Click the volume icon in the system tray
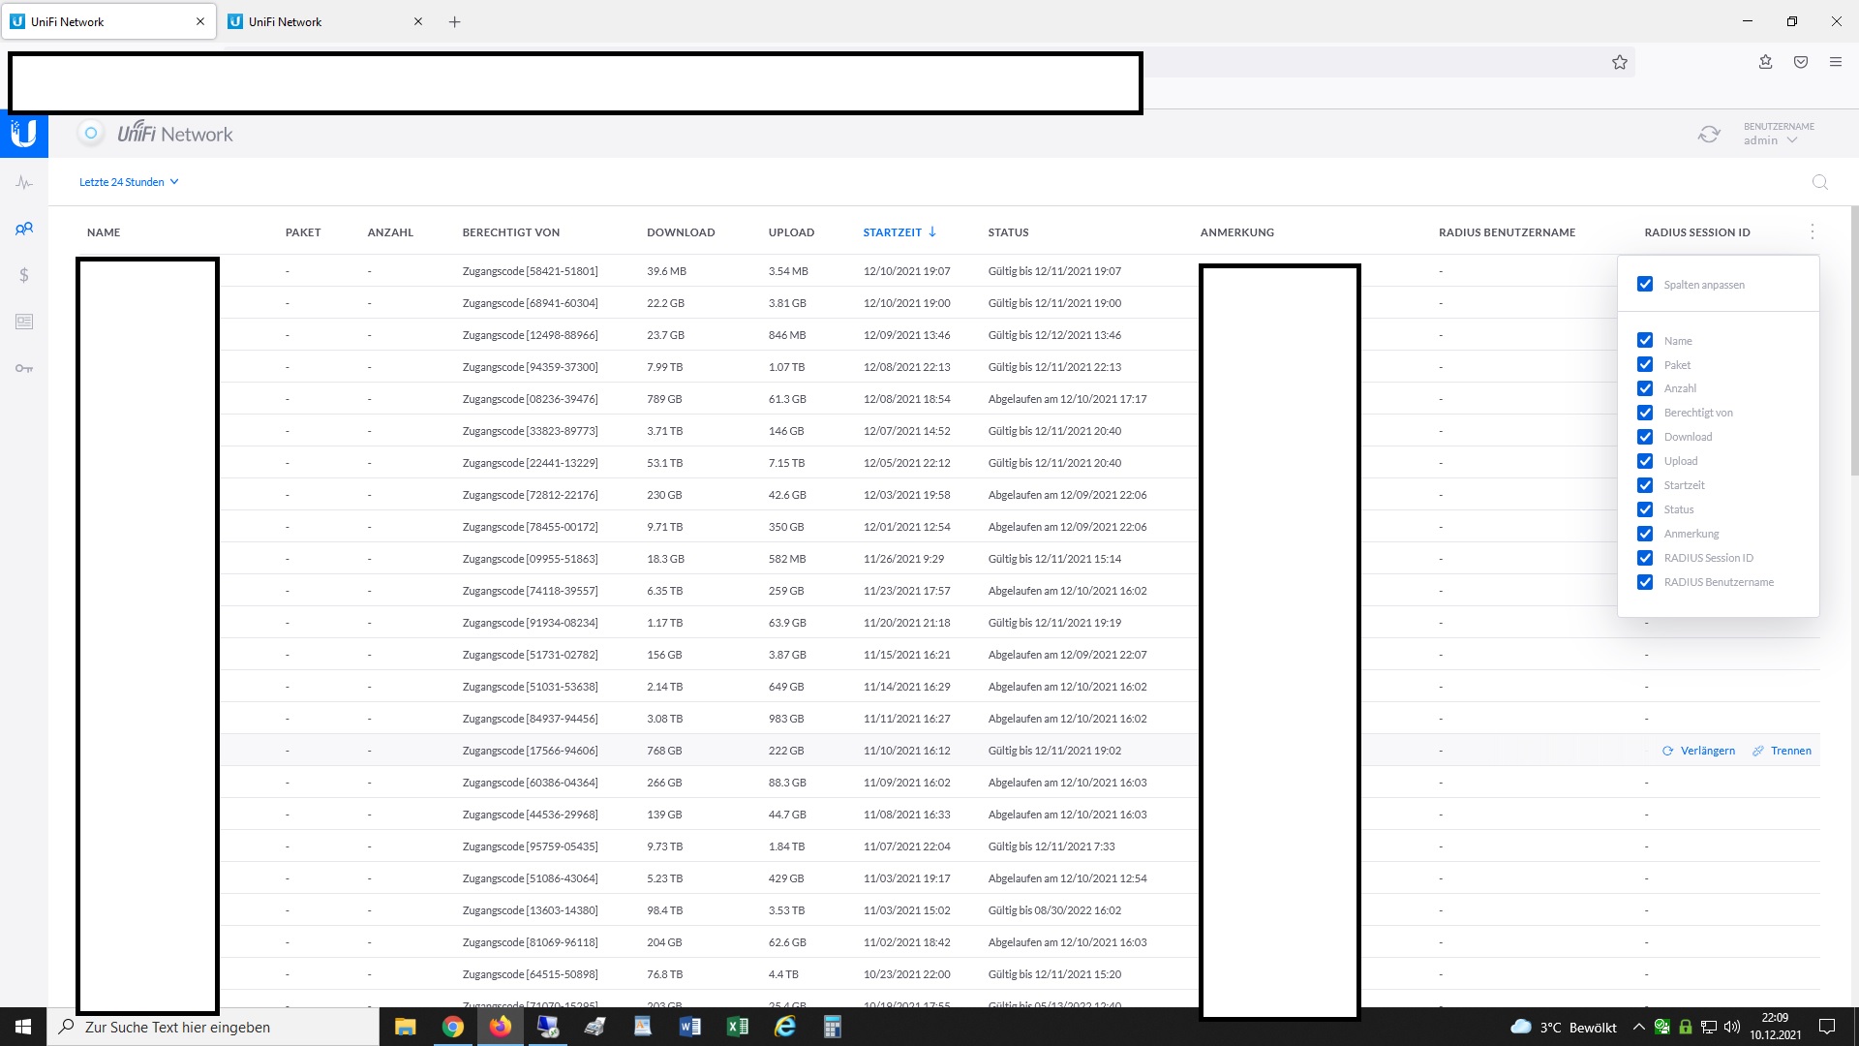Image resolution: width=1859 pixels, height=1046 pixels. coord(1732,1027)
